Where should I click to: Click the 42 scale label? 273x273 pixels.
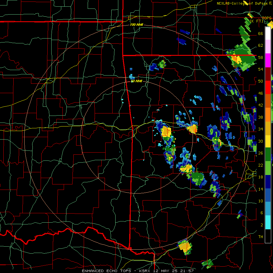tap(261, 105)
